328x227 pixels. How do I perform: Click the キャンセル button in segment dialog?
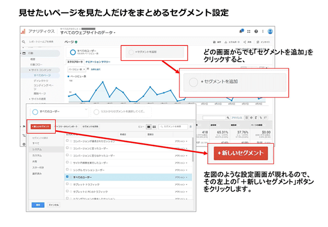click(x=54, y=205)
